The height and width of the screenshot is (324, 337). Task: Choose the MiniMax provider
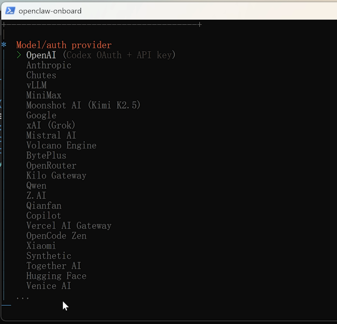pyautogui.click(x=44, y=95)
